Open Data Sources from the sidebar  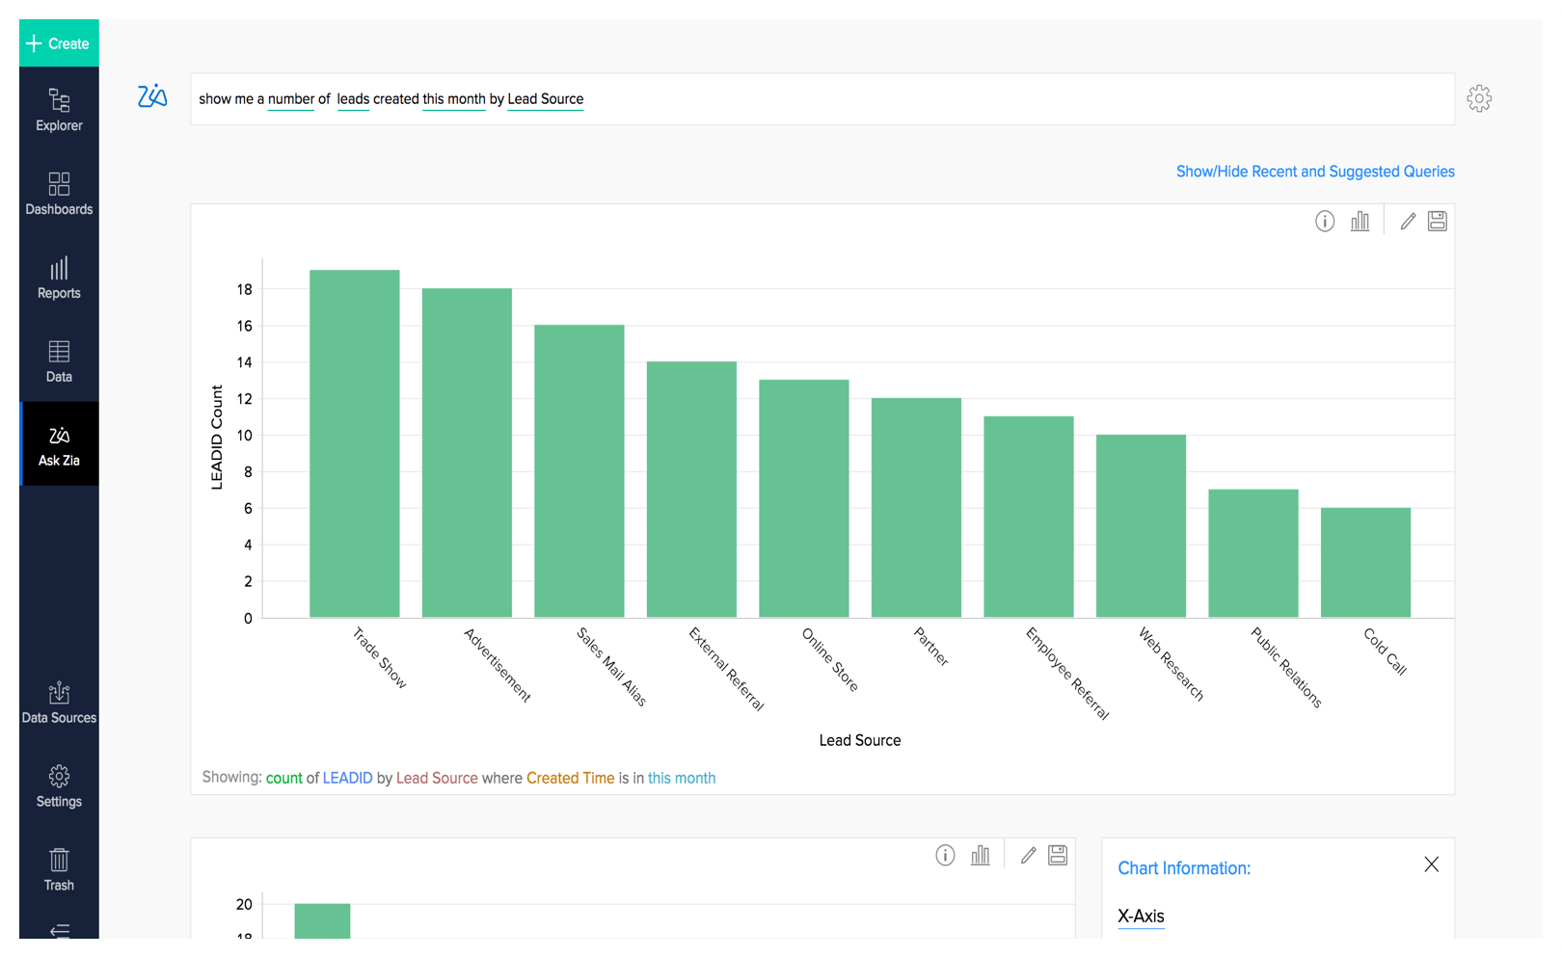(x=59, y=702)
